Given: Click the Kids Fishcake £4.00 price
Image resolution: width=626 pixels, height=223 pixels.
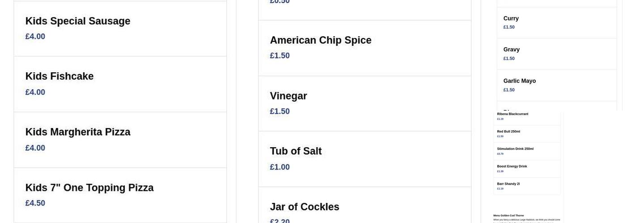Looking at the screenshot, I should [35, 92].
